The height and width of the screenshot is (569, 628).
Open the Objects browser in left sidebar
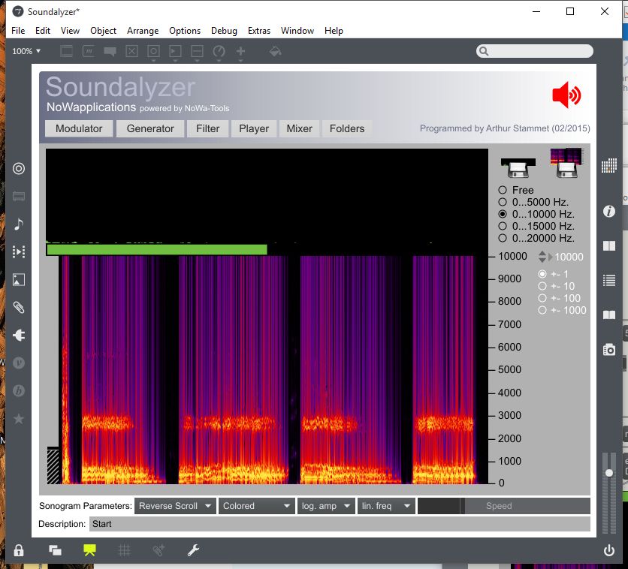(x=19, y=168)
